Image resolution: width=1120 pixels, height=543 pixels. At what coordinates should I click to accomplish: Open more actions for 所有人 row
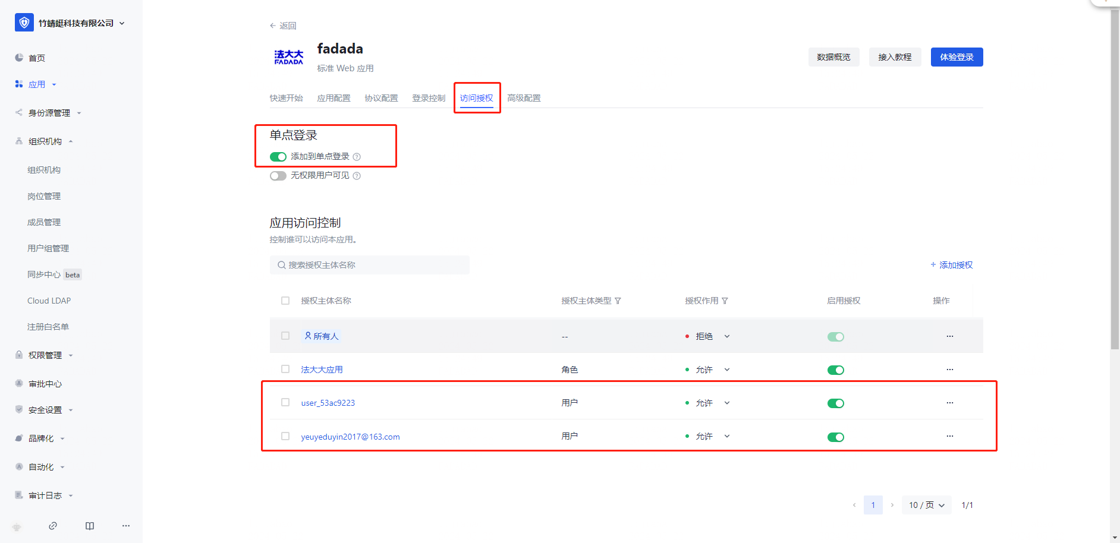[x=950, y=336]
